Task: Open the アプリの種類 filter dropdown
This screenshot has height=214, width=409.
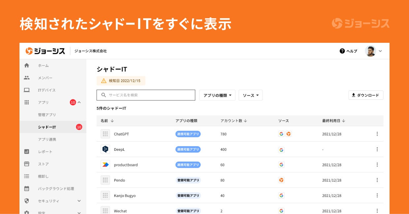Action: pyautogui.click(x=217, y=95)
